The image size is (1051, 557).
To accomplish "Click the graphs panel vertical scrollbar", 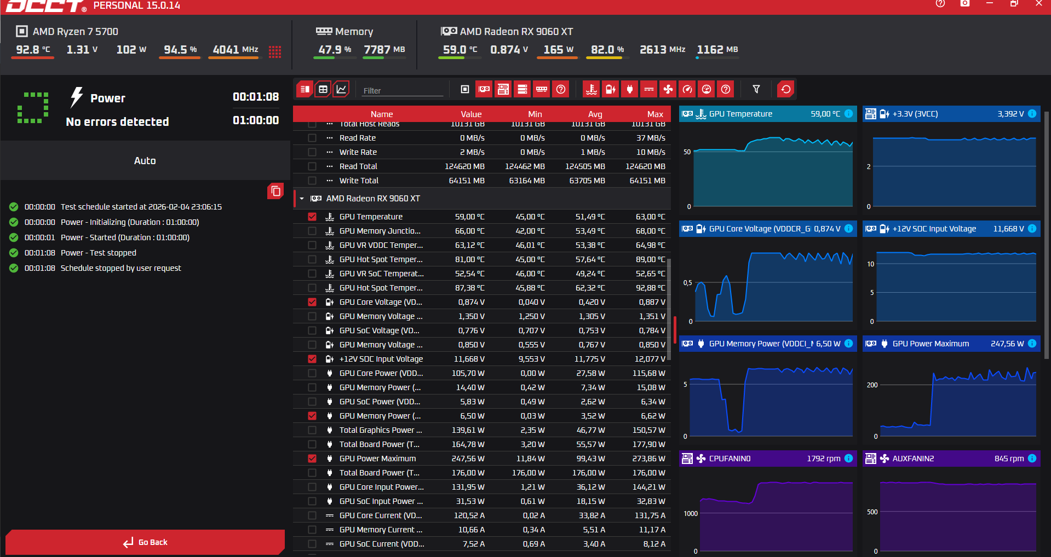I will coord(1047,235).
